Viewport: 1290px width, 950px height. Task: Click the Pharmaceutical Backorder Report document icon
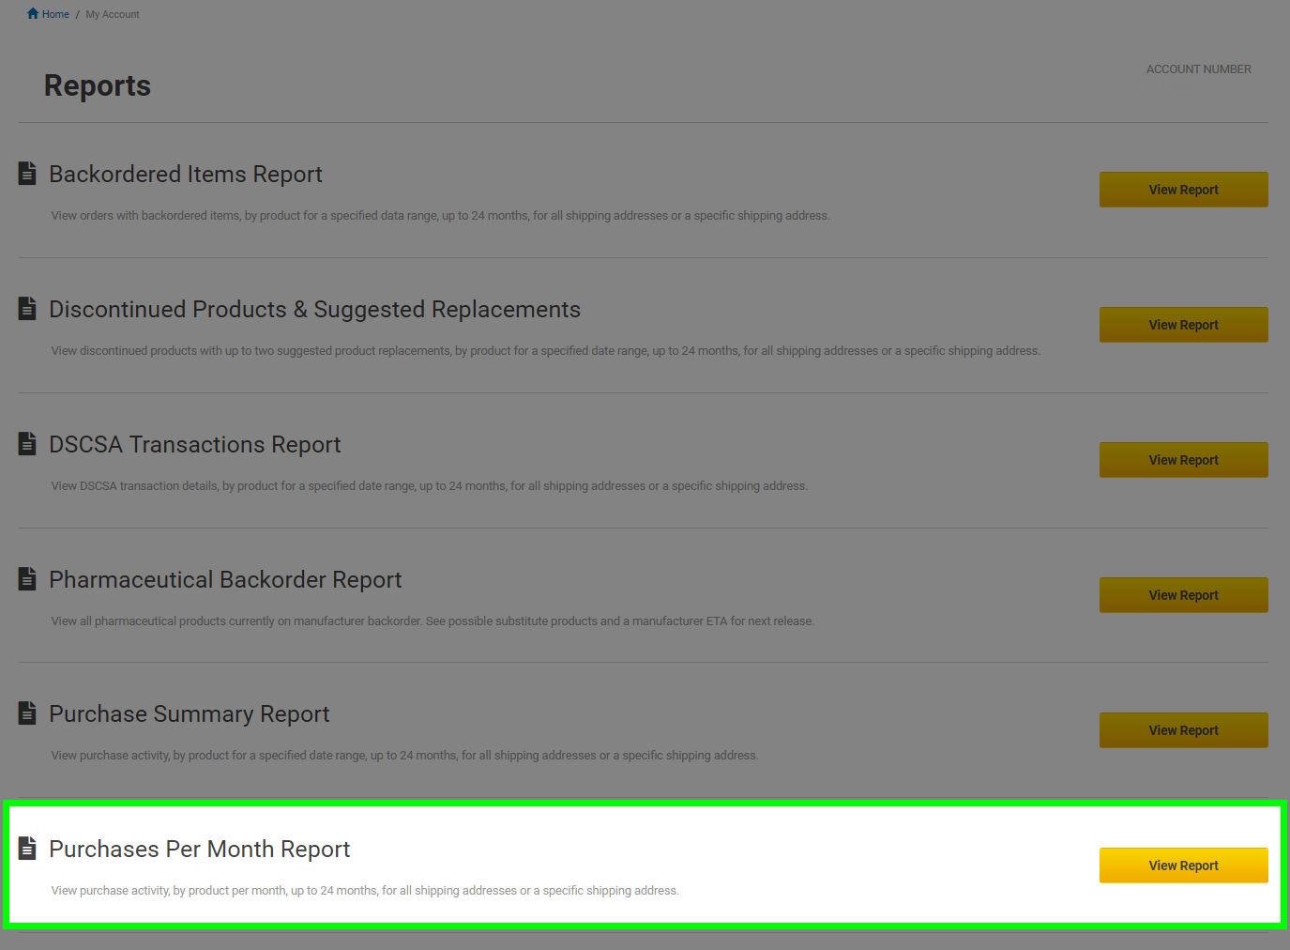click(27, 579)
